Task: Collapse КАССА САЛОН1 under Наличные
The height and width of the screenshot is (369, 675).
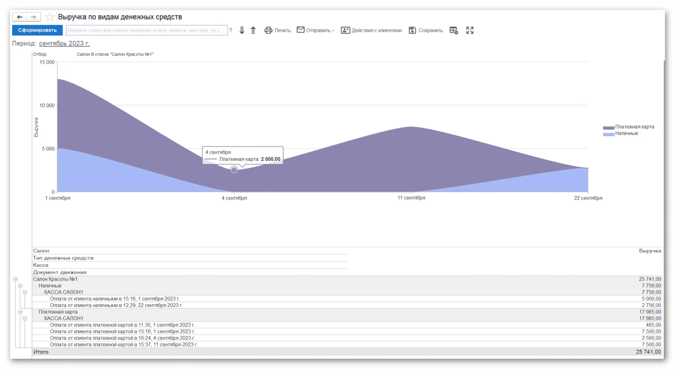Action: point(25,292)
